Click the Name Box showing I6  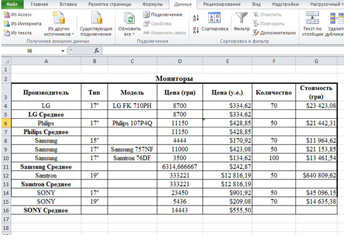(x=31, y=51)
